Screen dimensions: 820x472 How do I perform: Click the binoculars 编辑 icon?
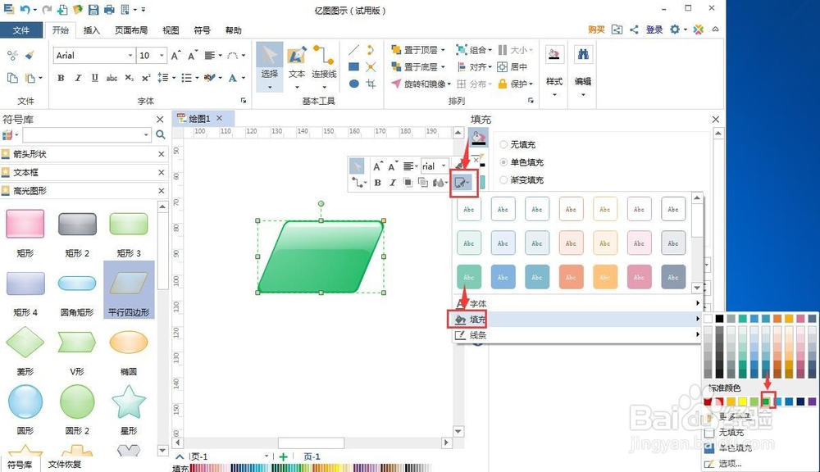(583, 54)
